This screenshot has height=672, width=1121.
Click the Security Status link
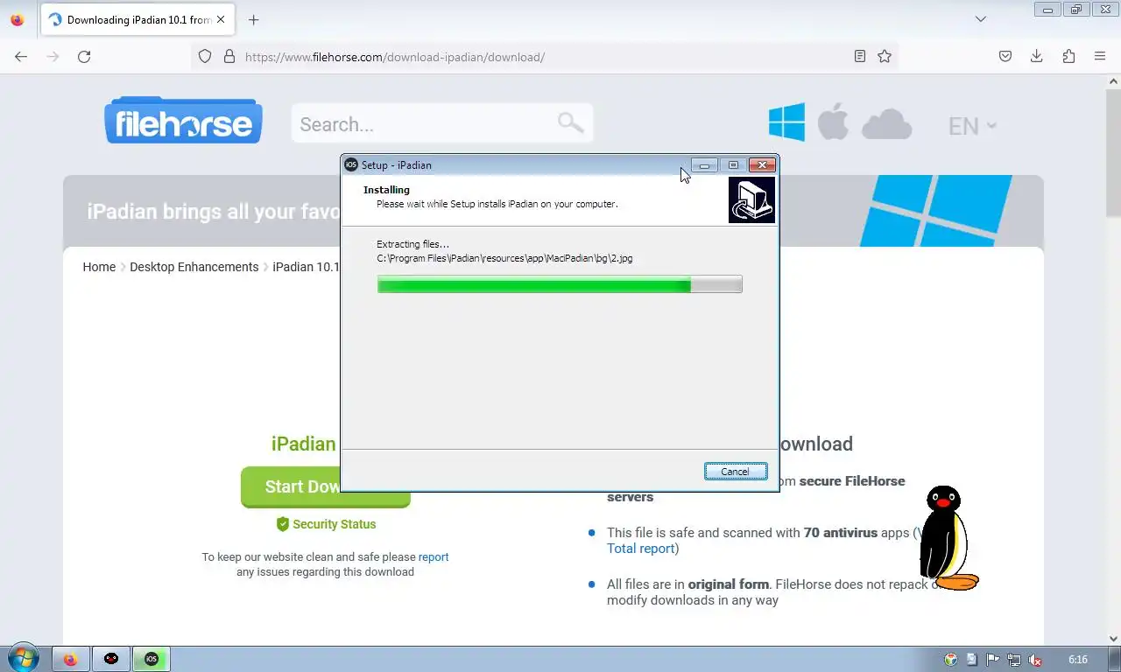pos(326,524)
